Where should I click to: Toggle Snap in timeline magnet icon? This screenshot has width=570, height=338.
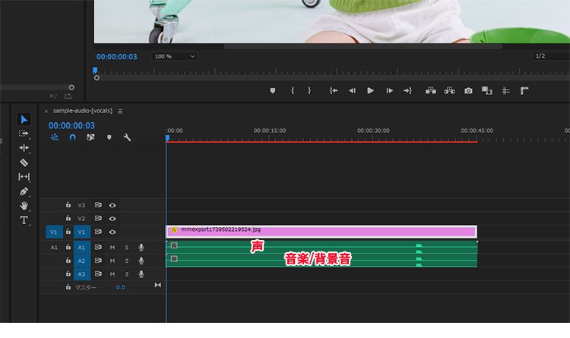pyautogui.click(x=72, y=137)
